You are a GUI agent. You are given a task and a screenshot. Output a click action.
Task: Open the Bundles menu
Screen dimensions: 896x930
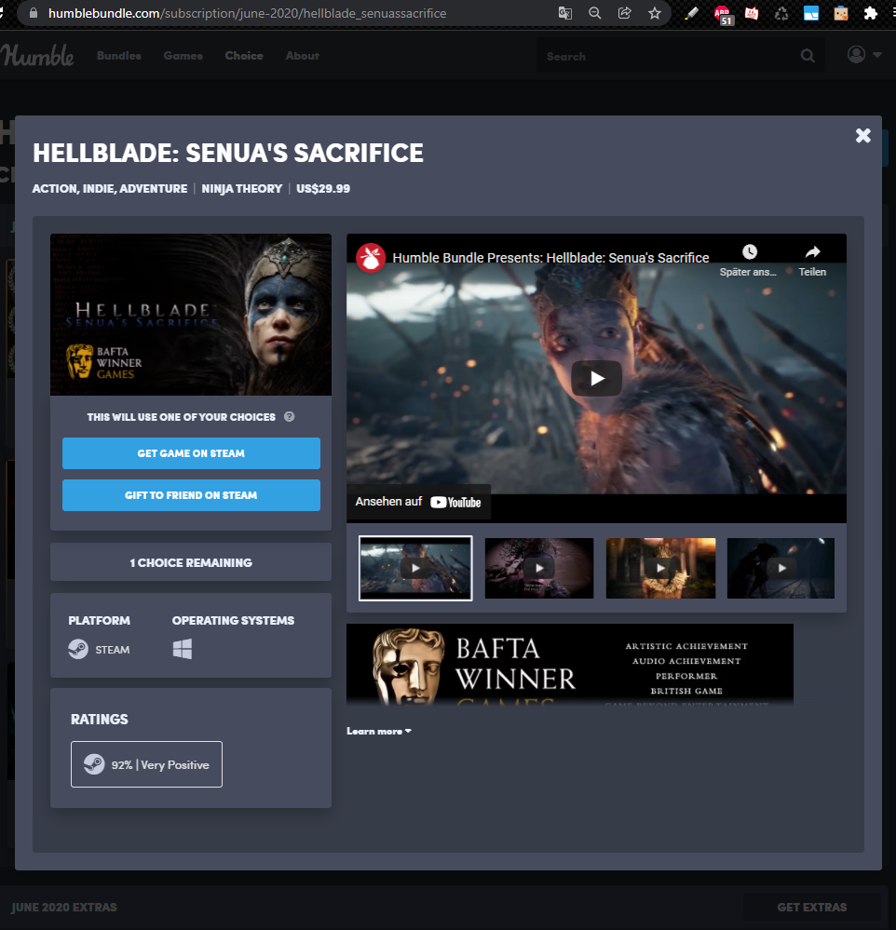118,56
